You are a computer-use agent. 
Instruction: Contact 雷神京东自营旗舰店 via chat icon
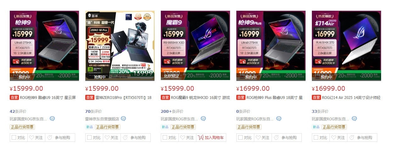click(x=123, y=119)
